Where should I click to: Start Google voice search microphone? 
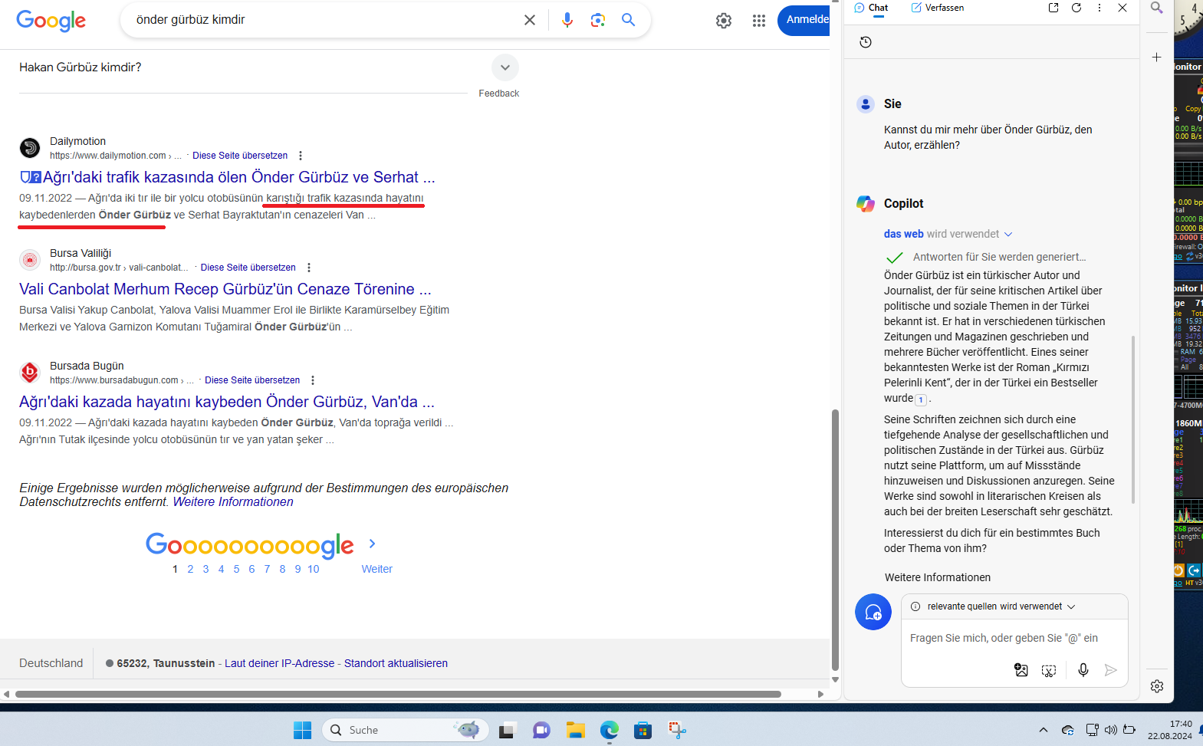tap(567, 20)
